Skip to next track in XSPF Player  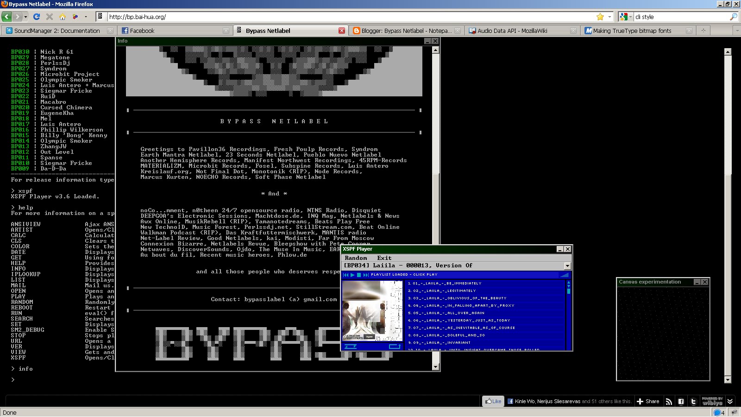click(x=366, y=275)
